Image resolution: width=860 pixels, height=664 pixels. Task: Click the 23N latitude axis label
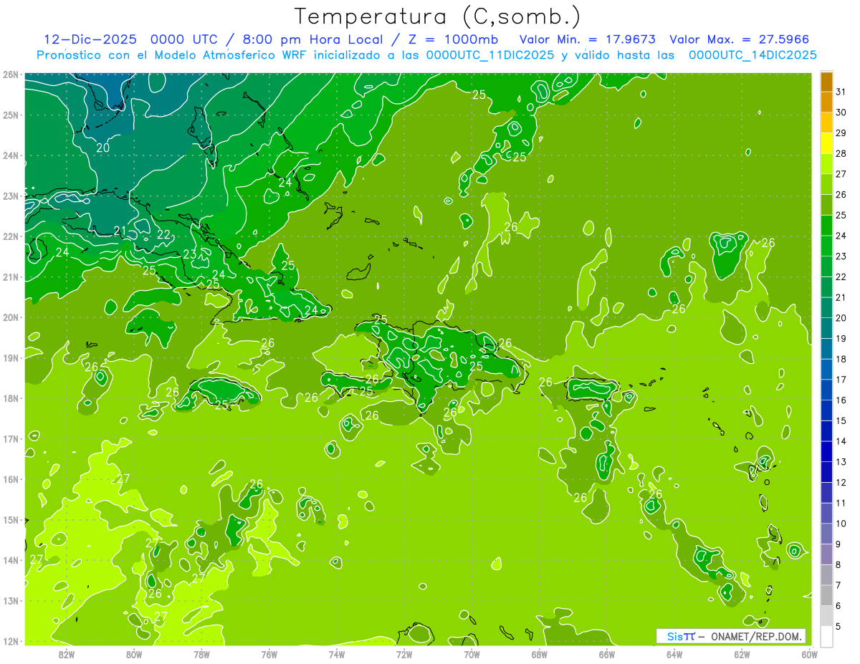11,196
